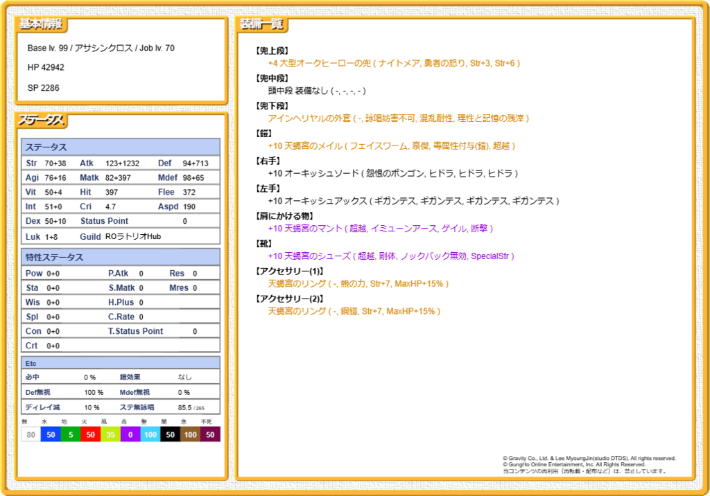The height and width of the screenshot is (496, 710).
Task: Click the Base lv. 99 アサシンクロス line
Action: [101, 48]
